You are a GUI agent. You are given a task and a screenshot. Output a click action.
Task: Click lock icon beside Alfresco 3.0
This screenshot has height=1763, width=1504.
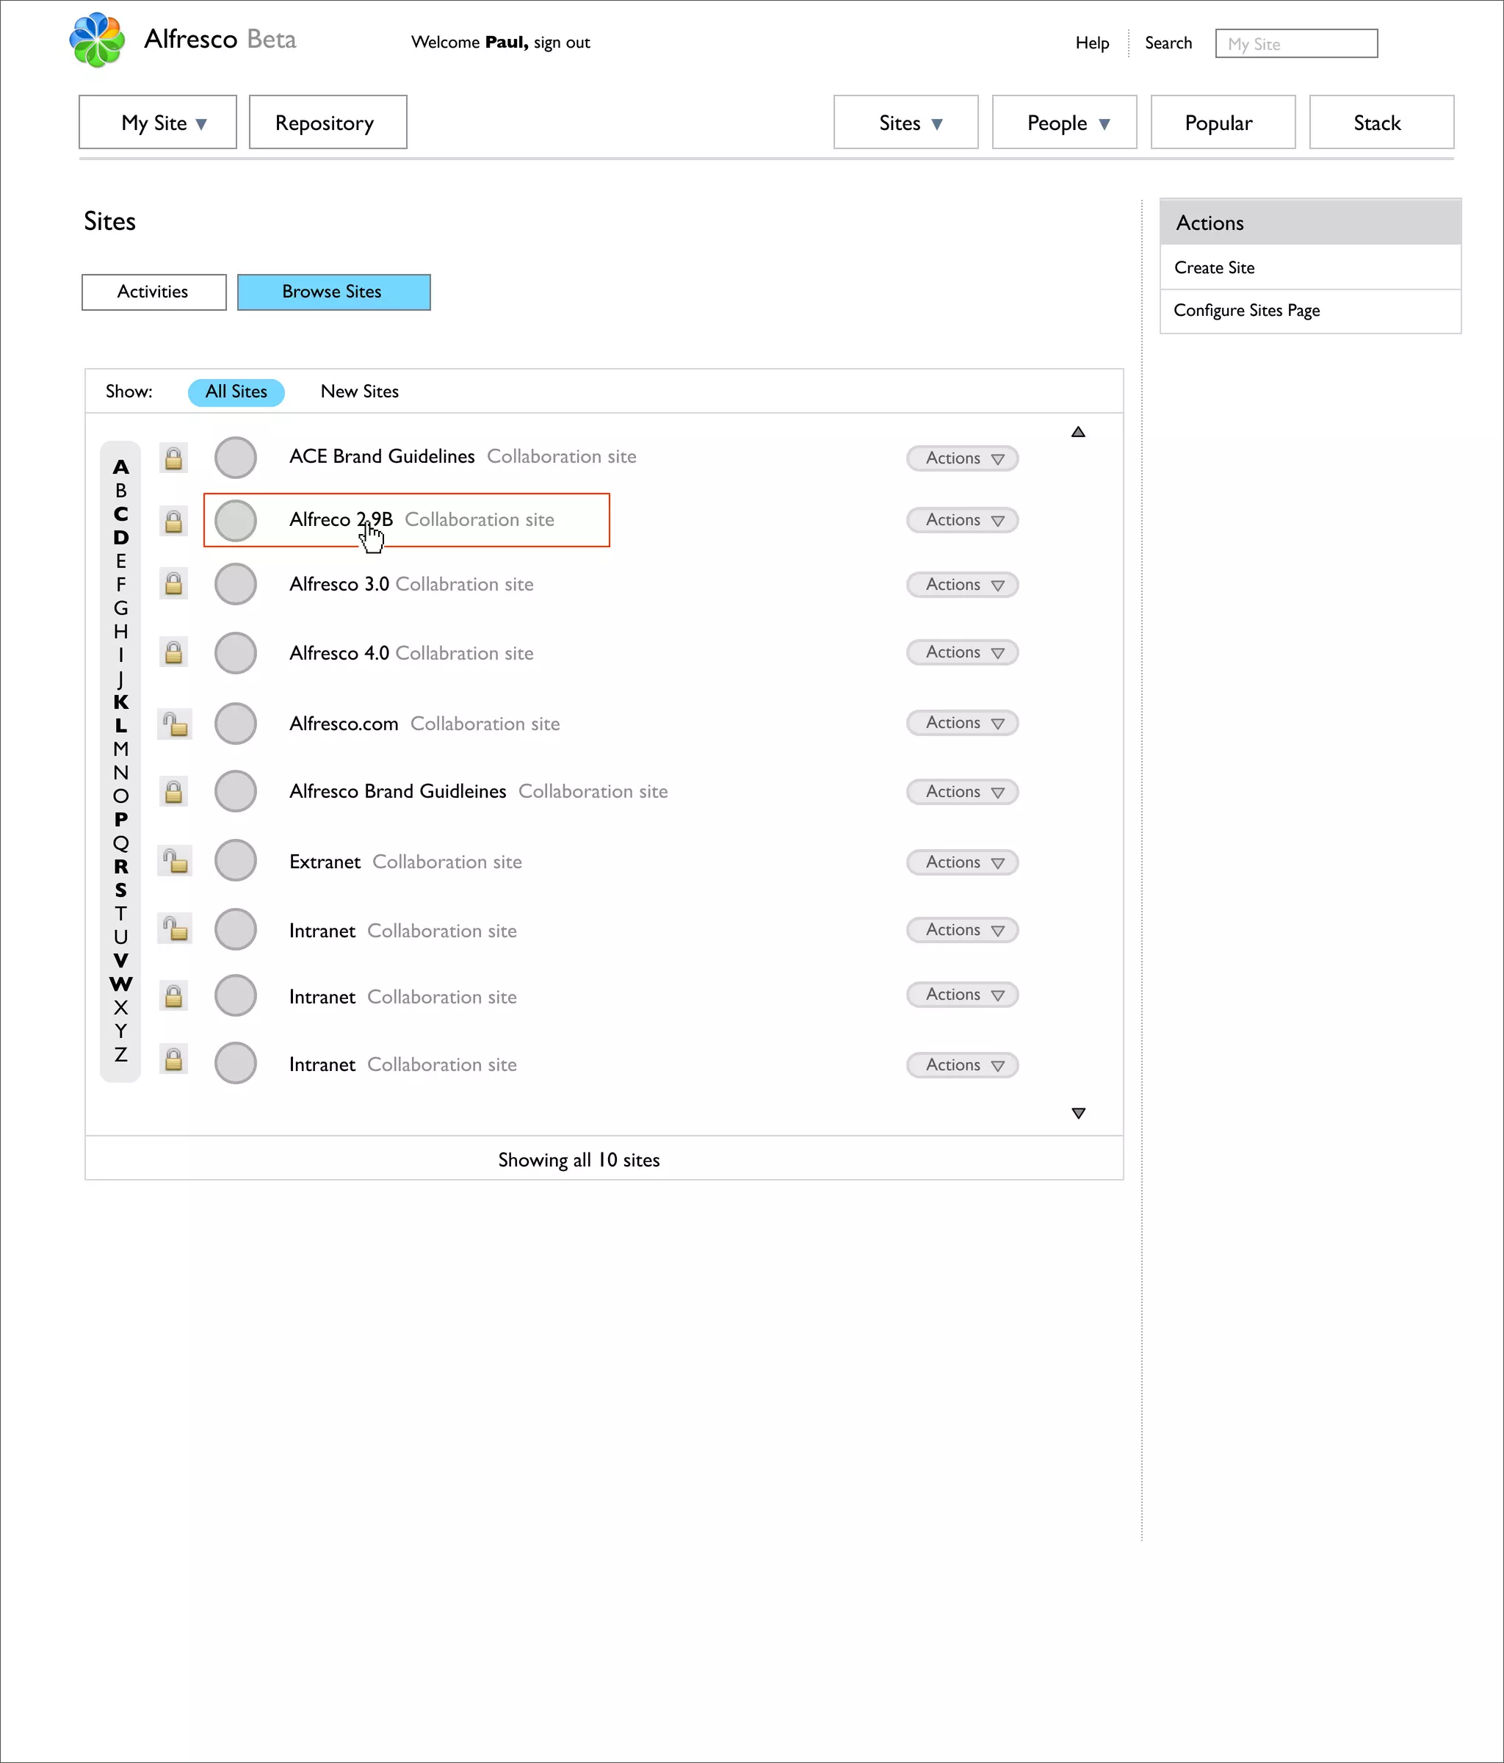pyautogui.click(x=173, y=584)
